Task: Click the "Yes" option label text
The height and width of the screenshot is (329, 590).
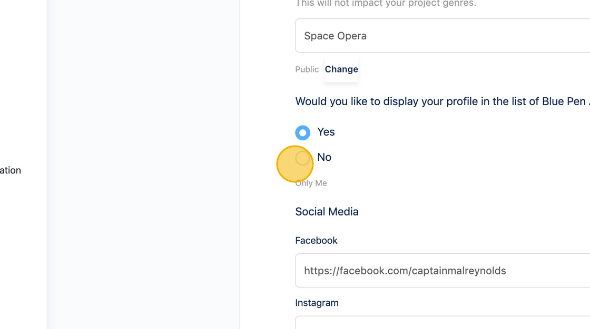Action: point(326,132)
